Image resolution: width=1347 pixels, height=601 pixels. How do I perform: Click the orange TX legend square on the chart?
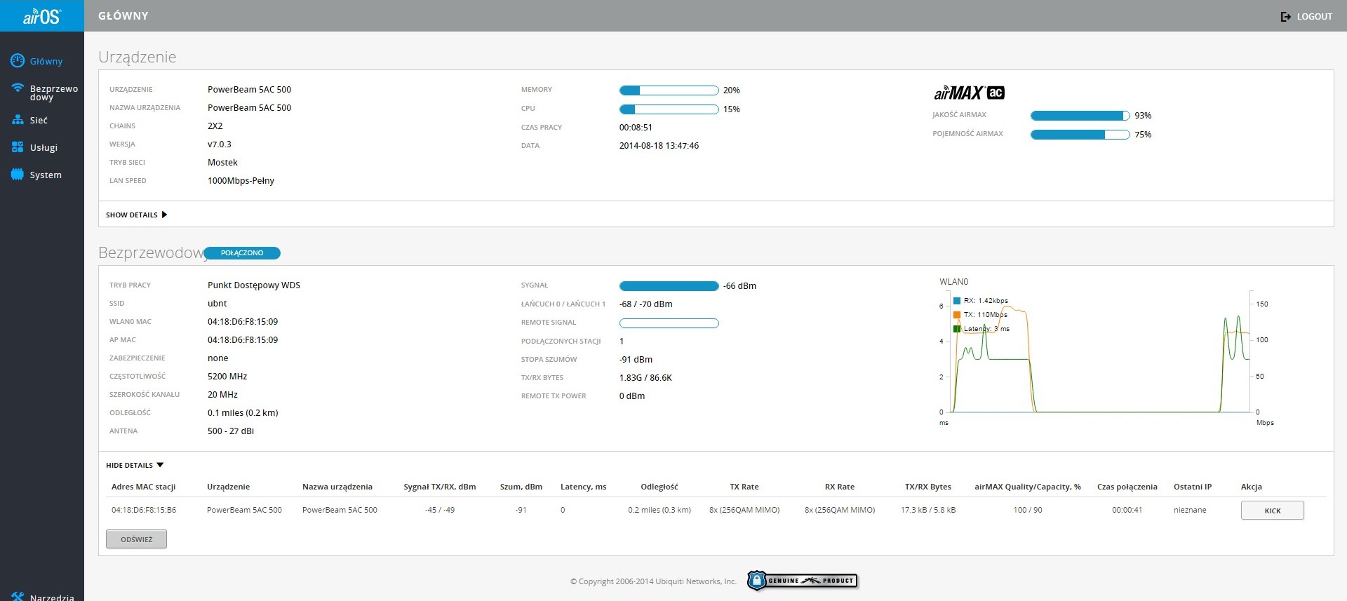957,314
